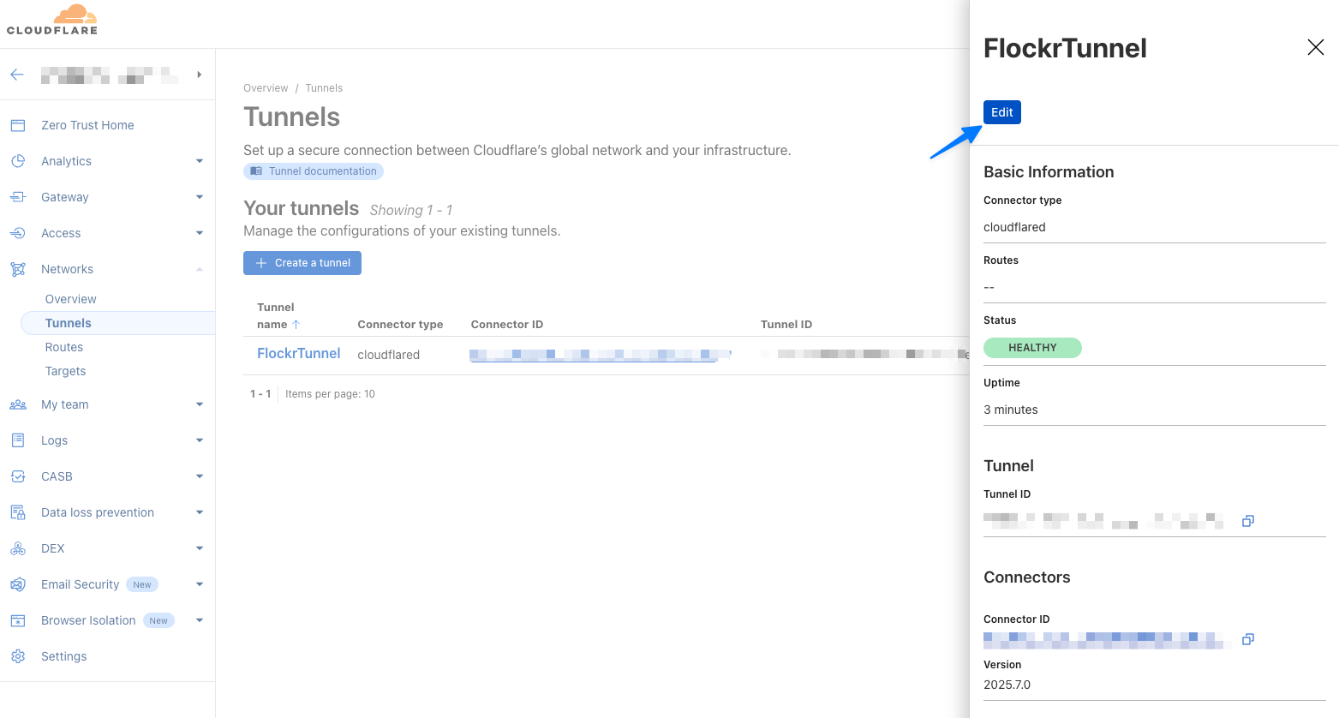Click the plus icon on Create a tunnel

[261, 263]
